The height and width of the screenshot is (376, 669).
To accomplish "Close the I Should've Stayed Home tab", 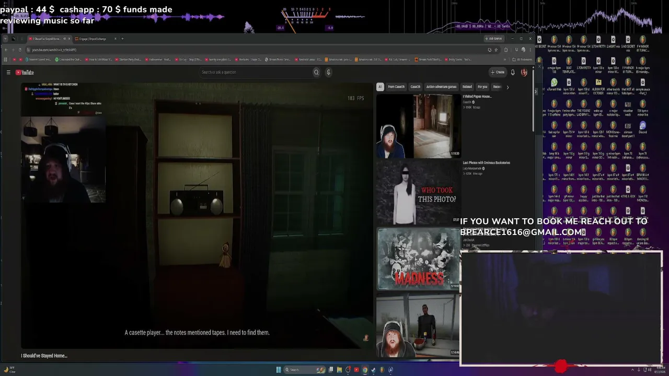I will [68, 39].
